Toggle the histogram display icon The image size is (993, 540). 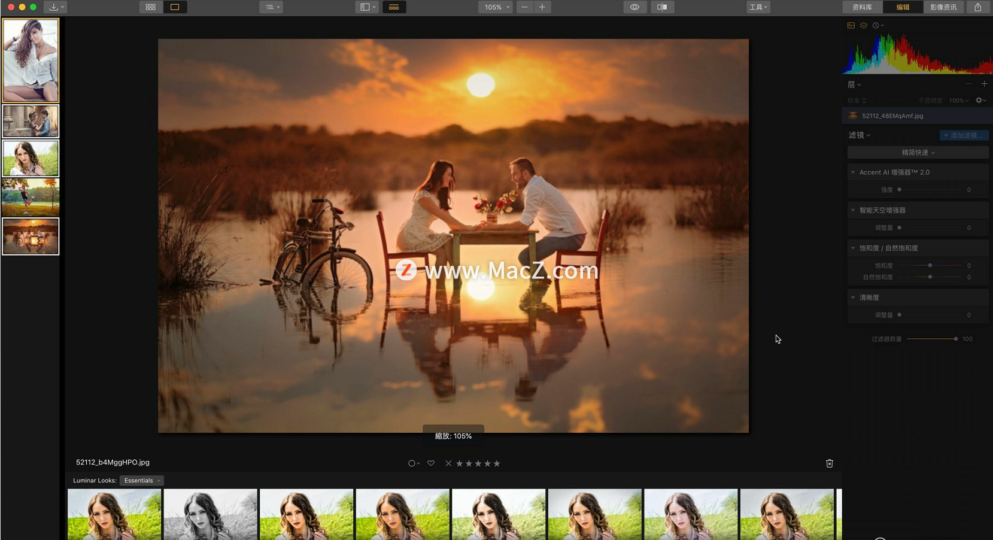pyautogui.click(x=851, y=25)
